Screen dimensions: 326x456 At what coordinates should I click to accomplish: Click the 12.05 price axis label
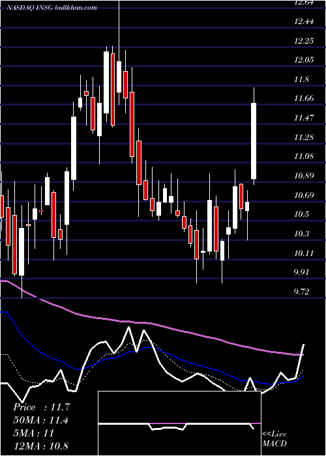304,60
